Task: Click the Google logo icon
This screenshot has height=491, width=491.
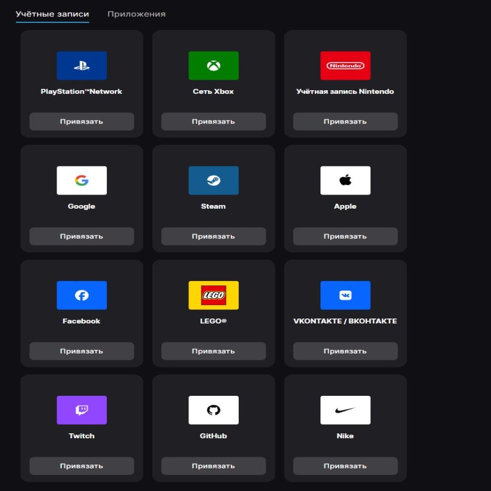Action: tap(82, 180)
